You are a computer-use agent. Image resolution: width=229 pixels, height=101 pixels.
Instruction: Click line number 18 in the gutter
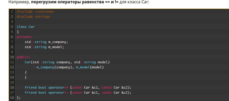12,98
